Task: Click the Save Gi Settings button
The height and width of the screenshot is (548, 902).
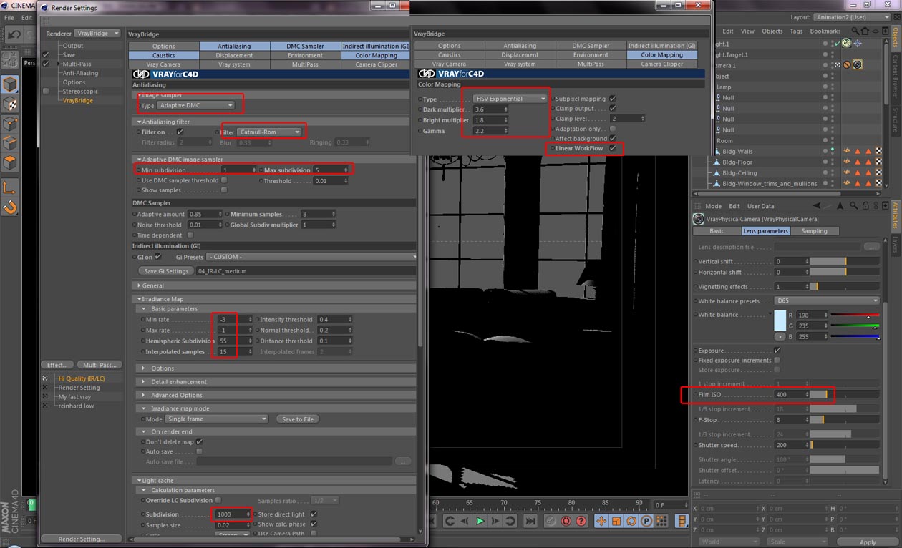Action: 166,271
